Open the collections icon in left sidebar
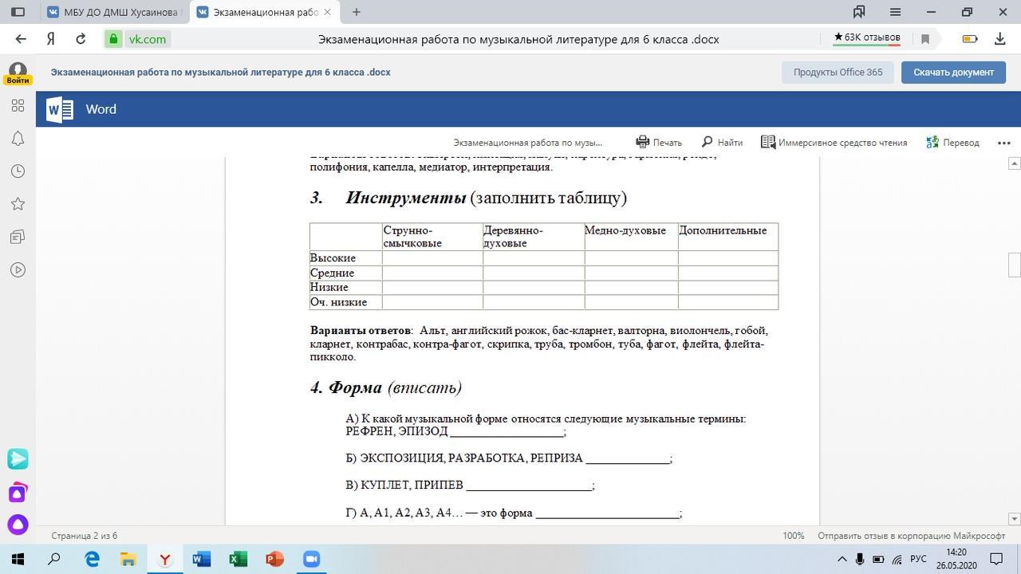The width and height of the screenshot is (1021, 574). point(18,237)
